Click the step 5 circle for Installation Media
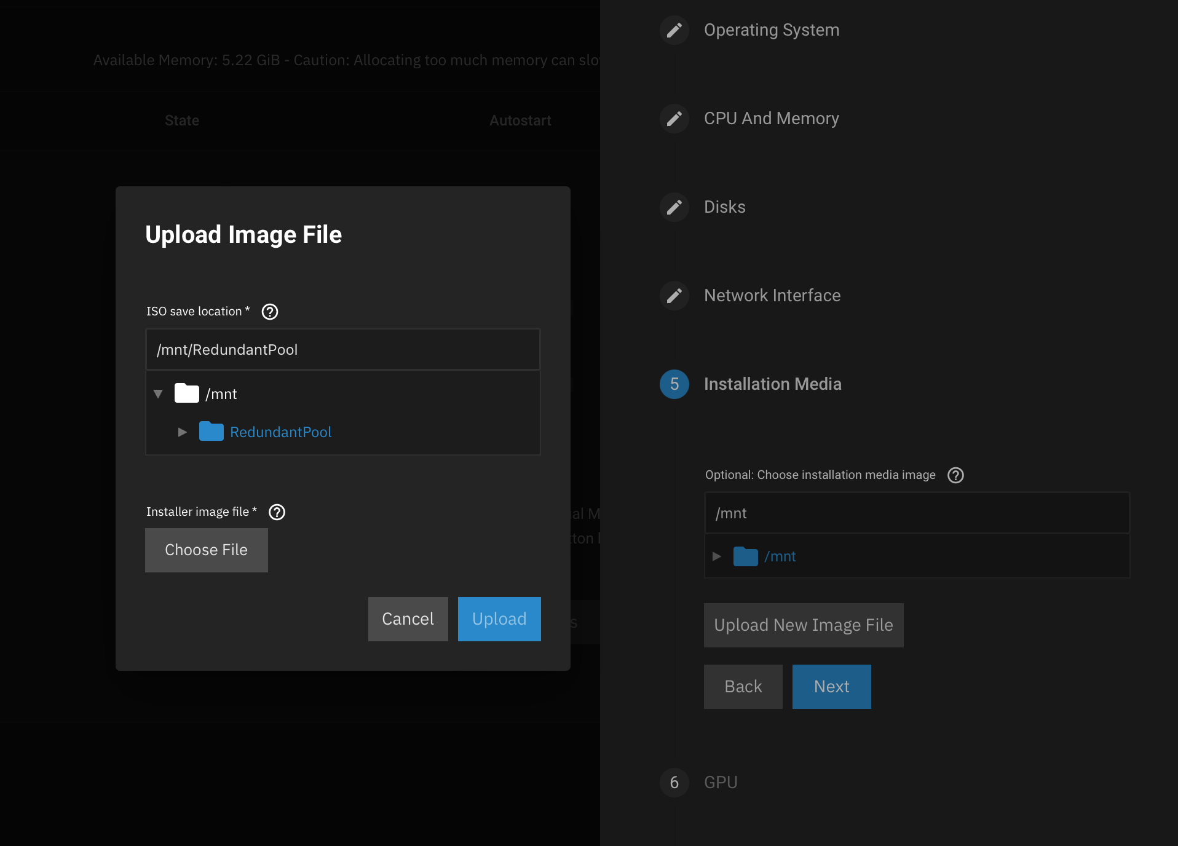Viewport: 1178px width, 846px height. tap(674, 384)
